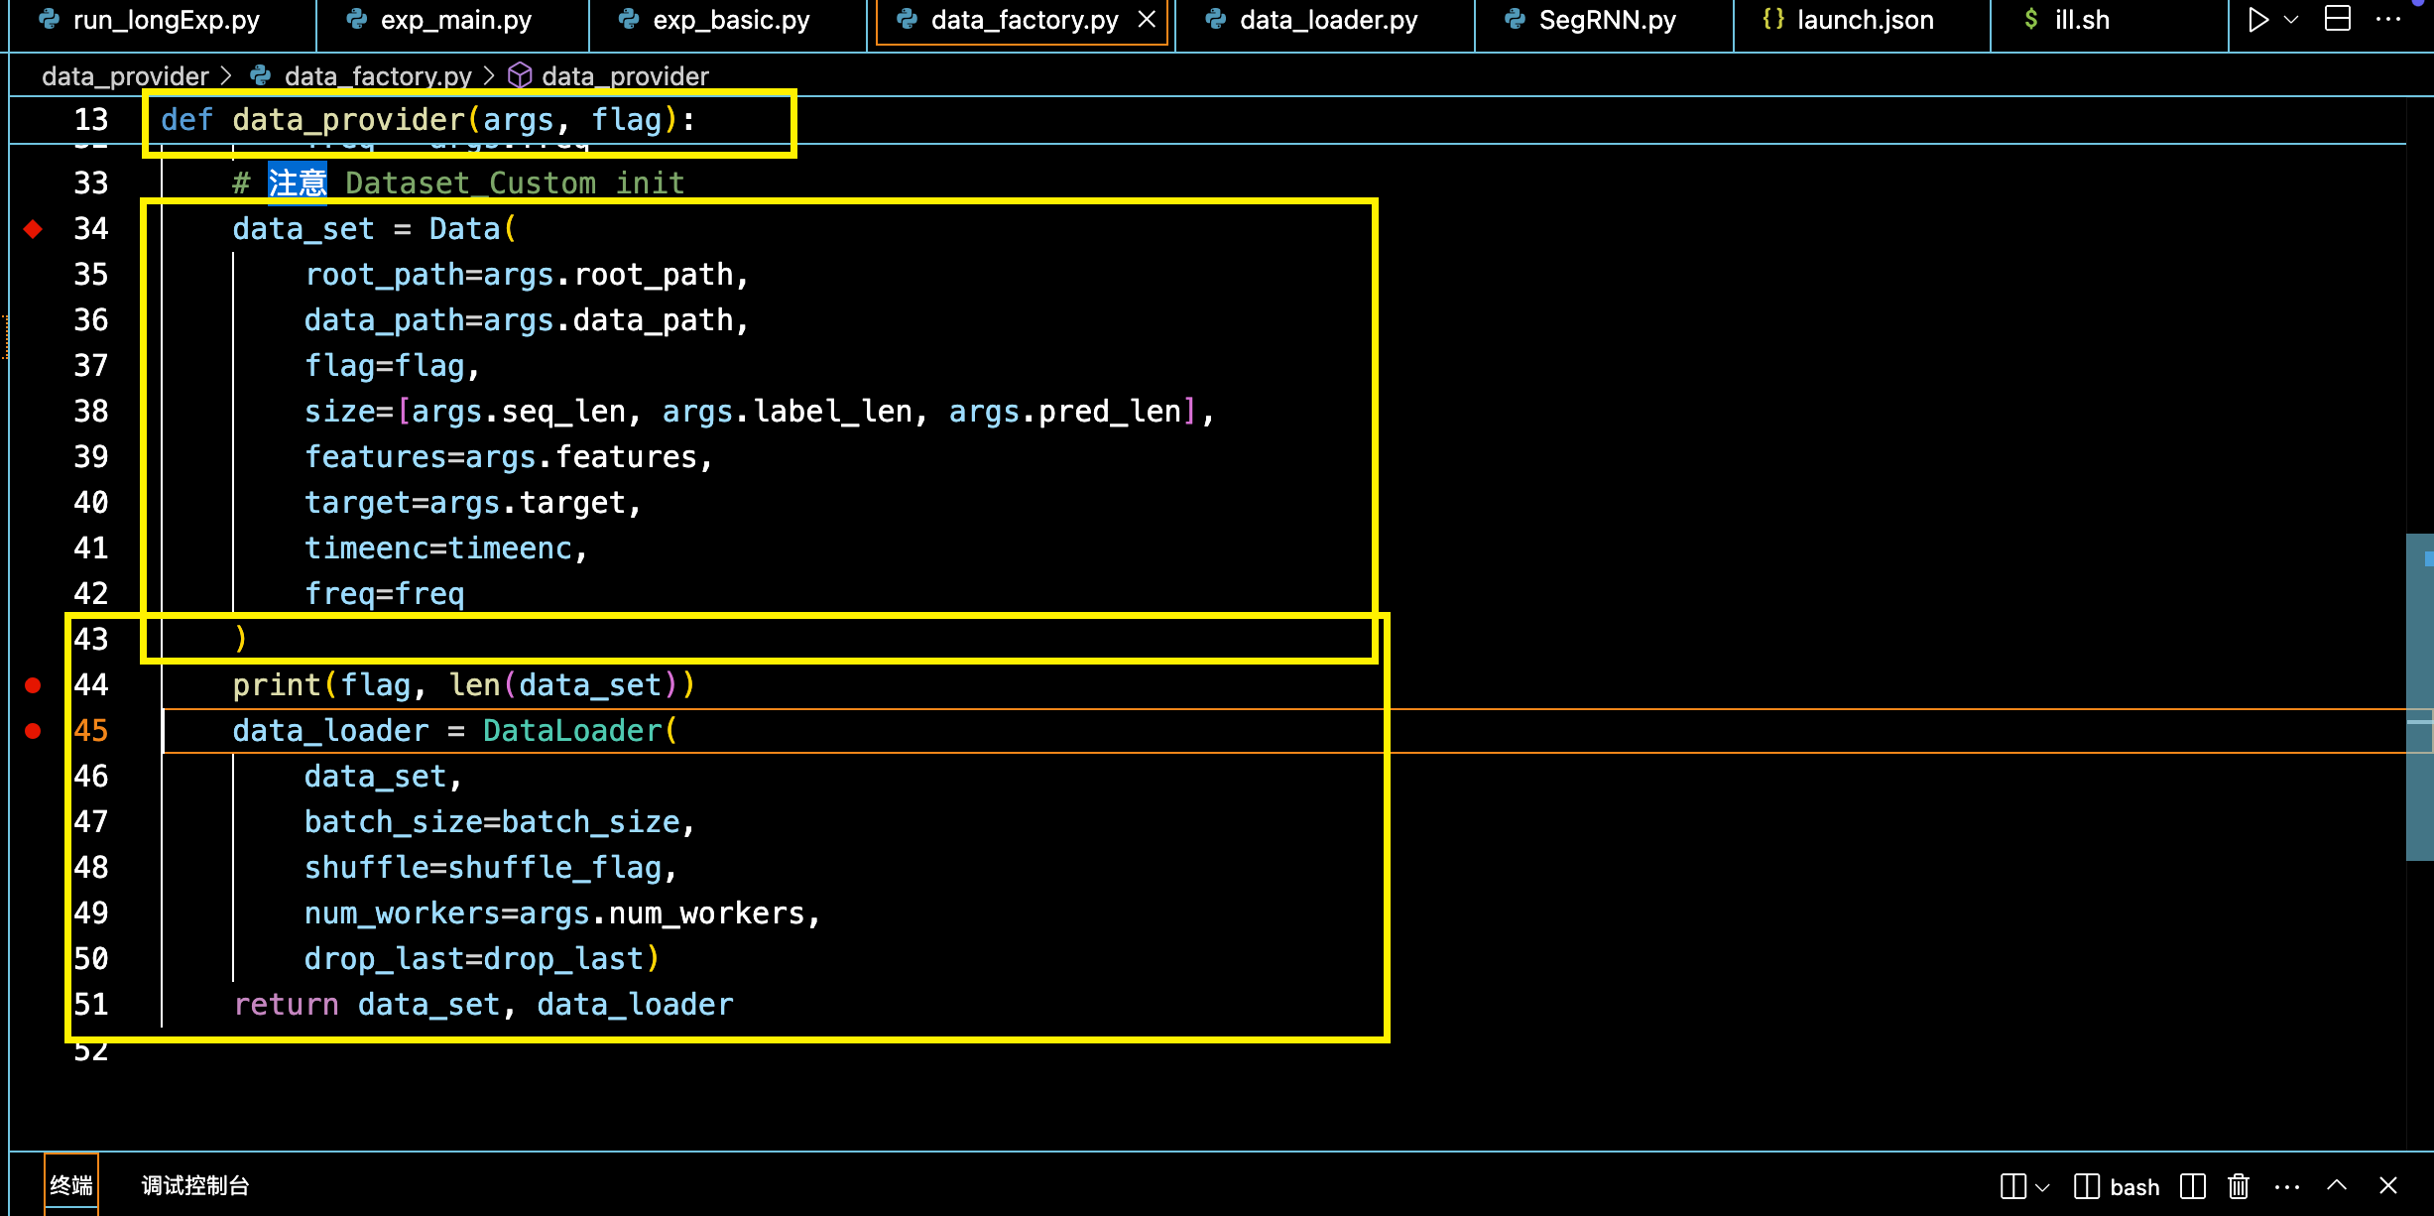Select the 调试控制台 debug console tab

195,1185
